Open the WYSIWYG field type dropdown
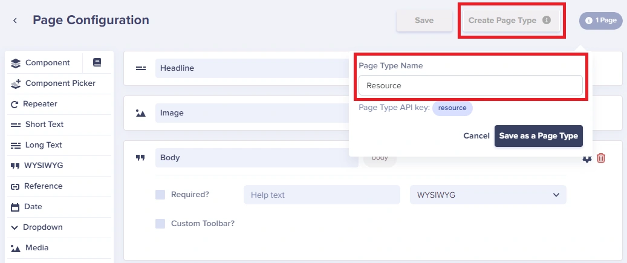Image resolution: width=627 pixels, height=263 pixels. click(488, 195)
